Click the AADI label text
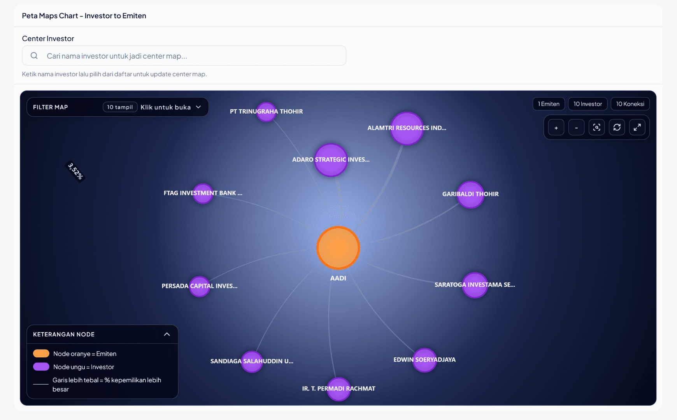This screenshot has width=677, height=420. [338, 278]
